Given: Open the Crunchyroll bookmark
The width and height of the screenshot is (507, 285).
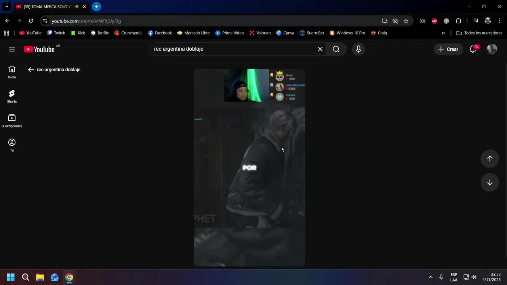Looking at the screenshot, I should (128, 33).
